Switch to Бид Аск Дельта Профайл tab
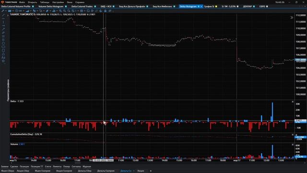This screenshot has height=173, width=307. tap(132, 6)
